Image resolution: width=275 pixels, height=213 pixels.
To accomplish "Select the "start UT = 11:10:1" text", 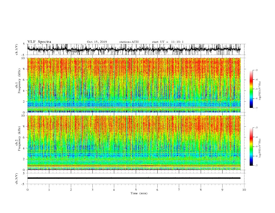I will tap(168, 42).
